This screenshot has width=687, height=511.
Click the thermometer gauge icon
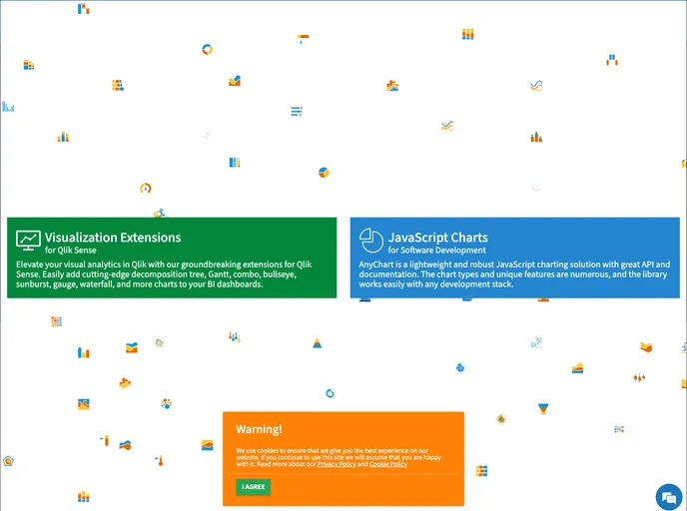pyautogui.click(x=159, y=460)
